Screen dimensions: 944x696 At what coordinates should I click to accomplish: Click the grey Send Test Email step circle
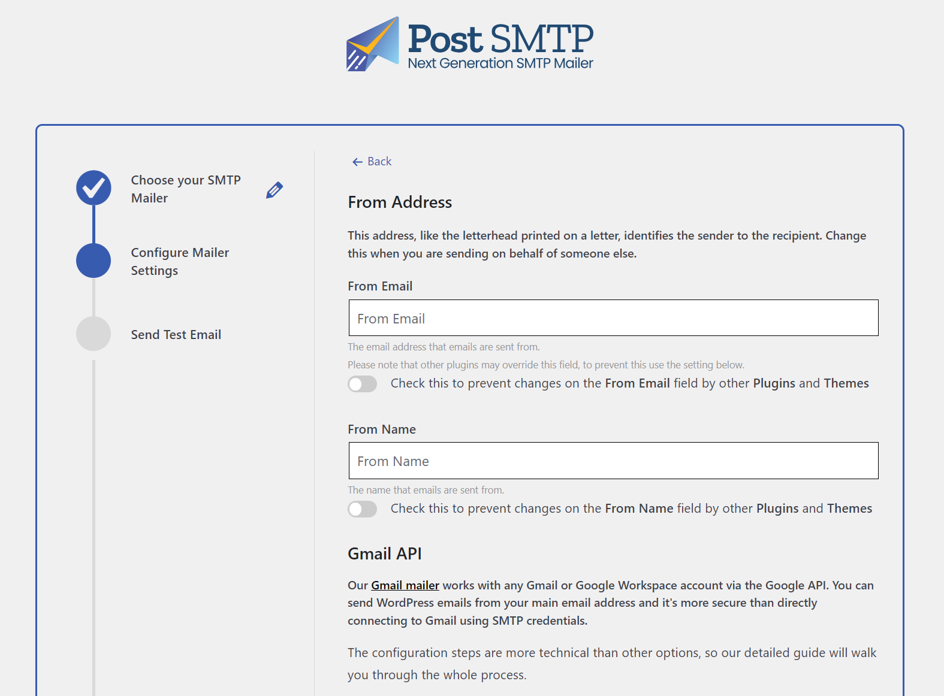coord(94,334)
